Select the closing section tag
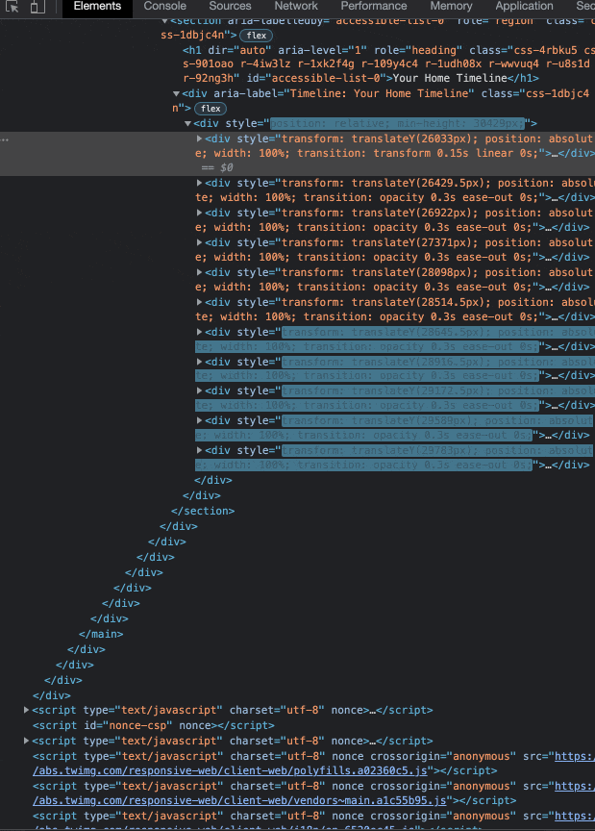 (x=203, y=511)
